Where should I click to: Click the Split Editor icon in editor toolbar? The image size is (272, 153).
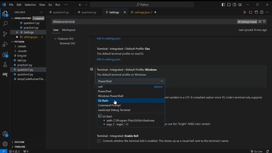coord(262,12)
